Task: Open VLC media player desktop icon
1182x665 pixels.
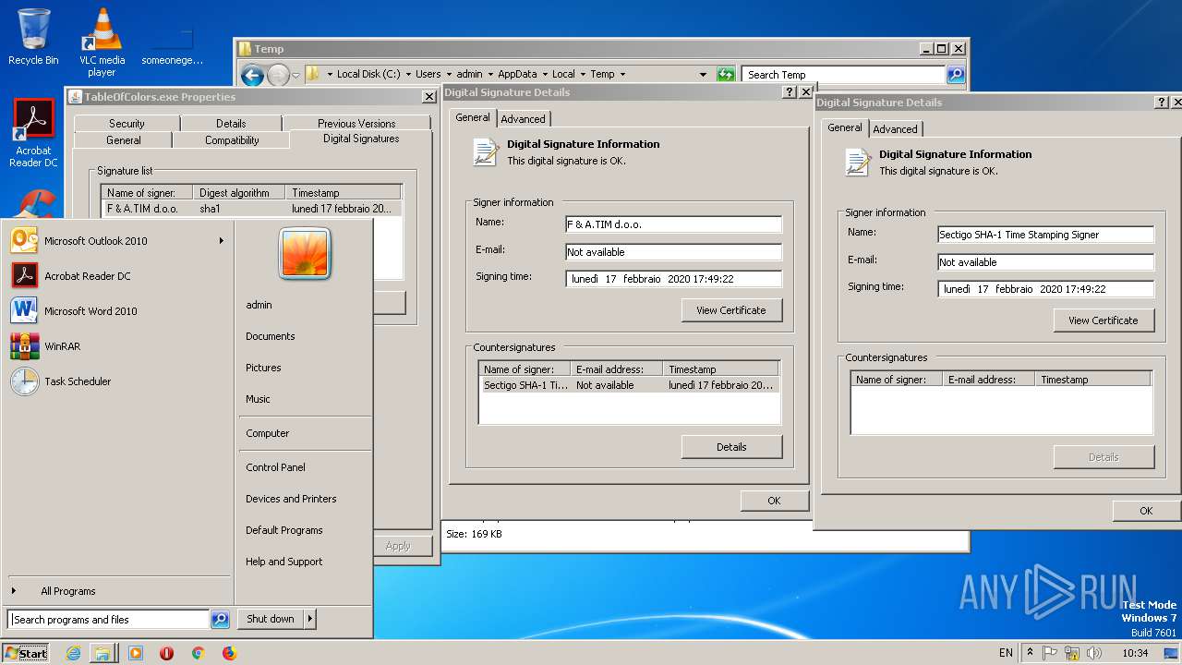Action: [x=102, y=42]
